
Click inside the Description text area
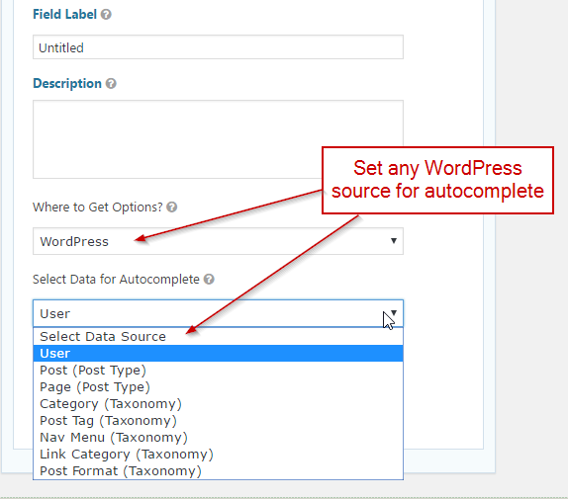pos(218,139)
